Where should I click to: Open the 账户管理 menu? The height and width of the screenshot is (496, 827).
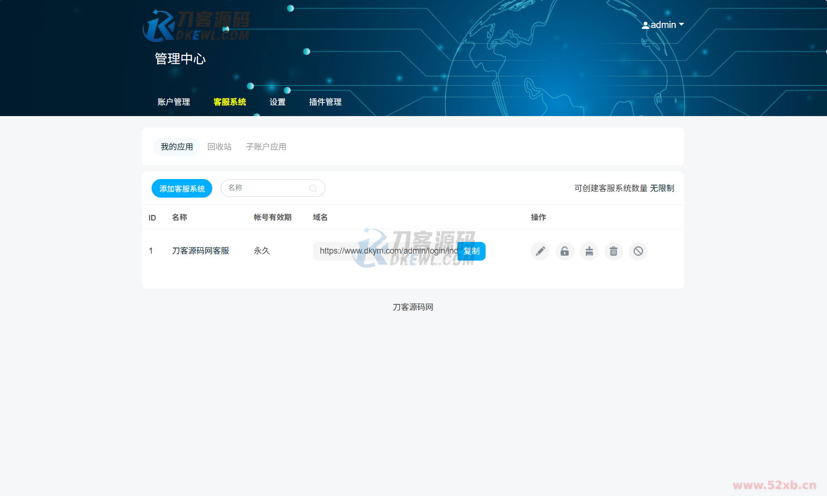click(174, 102)
